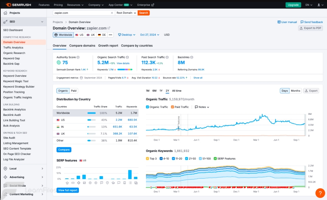Click the Export upload icon in chart panel
The image size is (327, 200).
click(x=306, y=91)
